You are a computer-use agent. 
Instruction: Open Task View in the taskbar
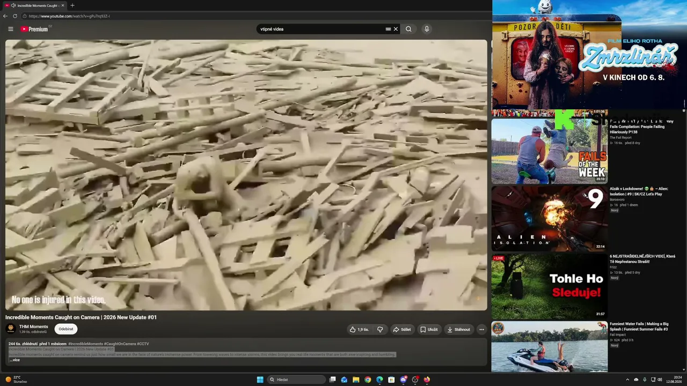point(333,380)
